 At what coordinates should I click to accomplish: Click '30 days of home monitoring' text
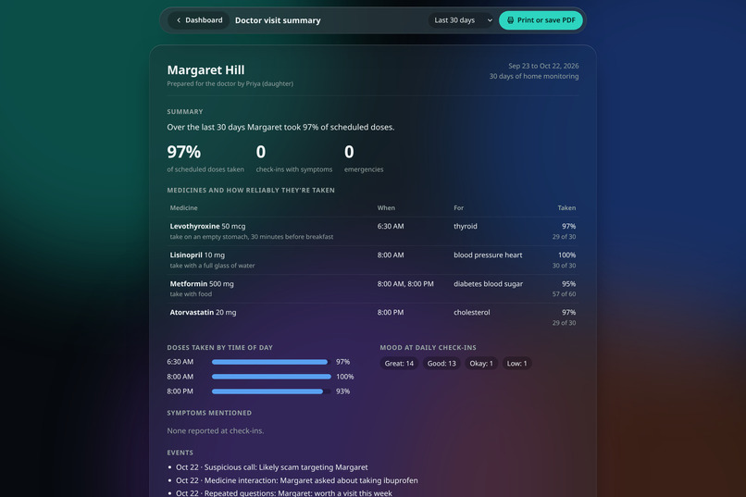pos(534,76)
